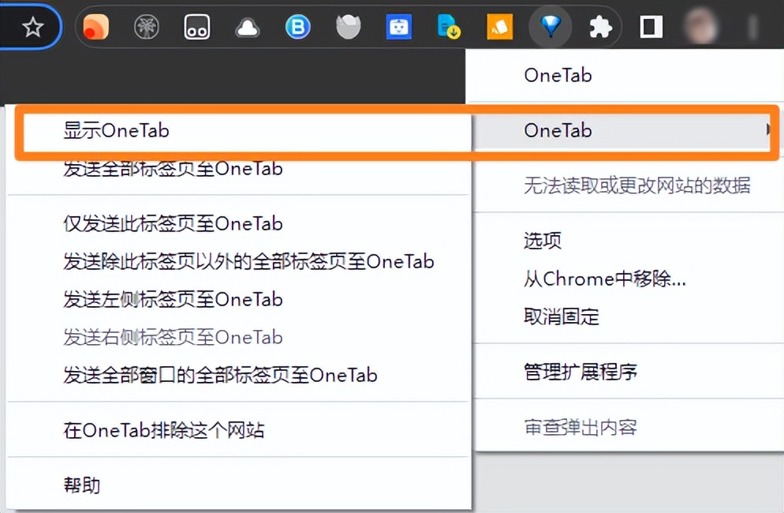Choose 仅发送此标签页至OneTab

click(x=239, y=223)
